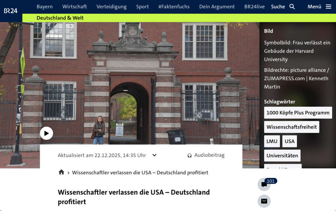336x211 pixels.
Task: Open the hamburger Menü icon
Action: click(x=328, y=7)
